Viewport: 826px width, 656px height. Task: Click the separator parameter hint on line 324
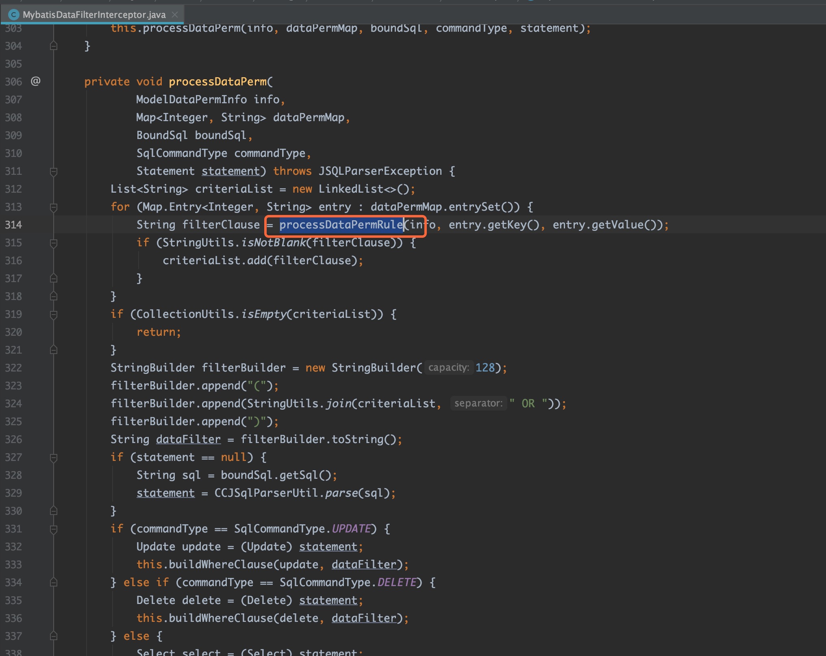(x=478, y=403)
